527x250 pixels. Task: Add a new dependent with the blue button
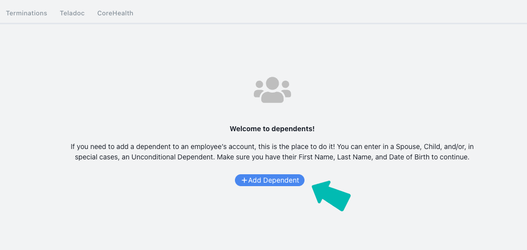click(270, 180)
